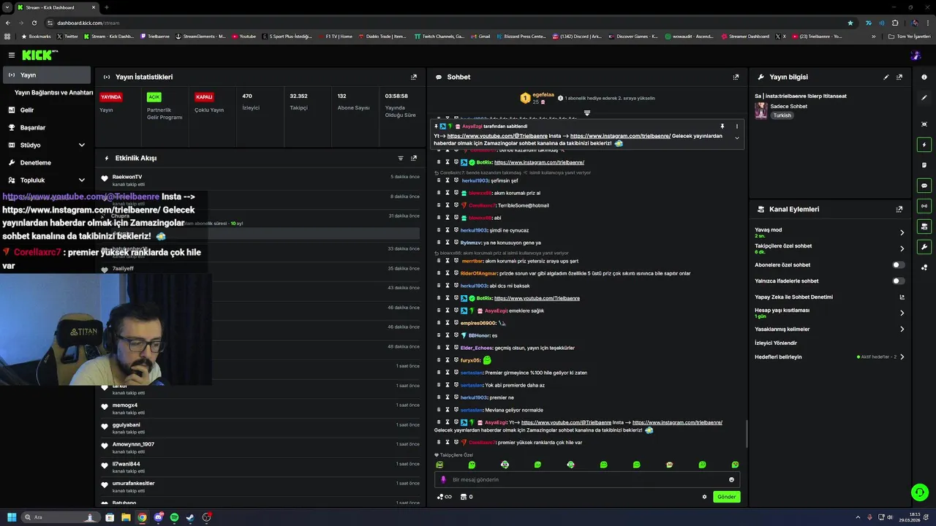Collapse the leaderboard arrow under egefelaa
The width and height of the screenshot is (936, 526).
click(586, 113)
